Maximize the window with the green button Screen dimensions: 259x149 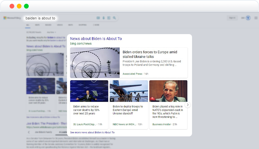[x=26, y=6]
